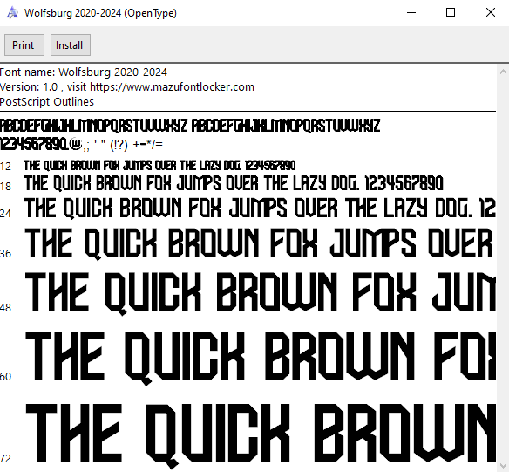Click the PostScript Outlines text

click(x=47, y=102)
